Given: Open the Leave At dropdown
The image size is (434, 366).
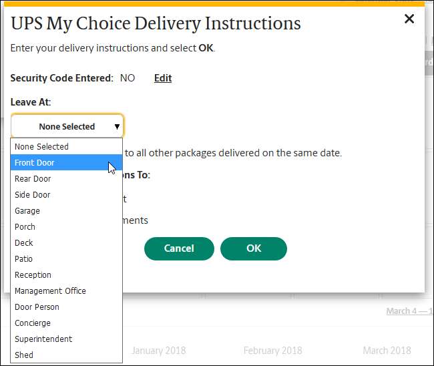Looking at the screenshot, I should [x=67, y=126].
